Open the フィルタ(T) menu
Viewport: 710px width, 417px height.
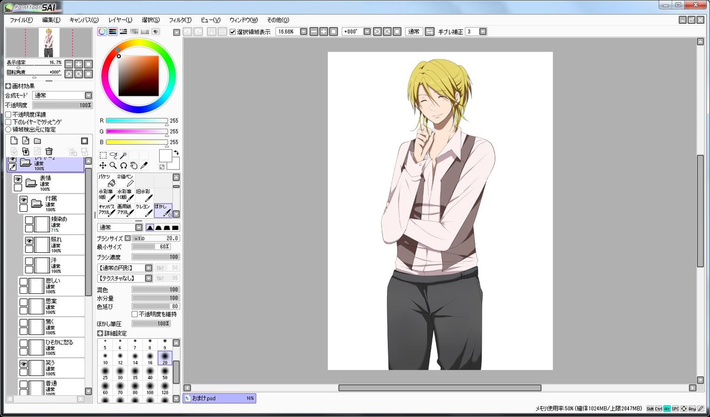pyautogui.click(x=180, y=20)
